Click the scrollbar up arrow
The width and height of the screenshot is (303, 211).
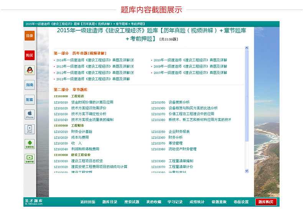tap(247, 49)
